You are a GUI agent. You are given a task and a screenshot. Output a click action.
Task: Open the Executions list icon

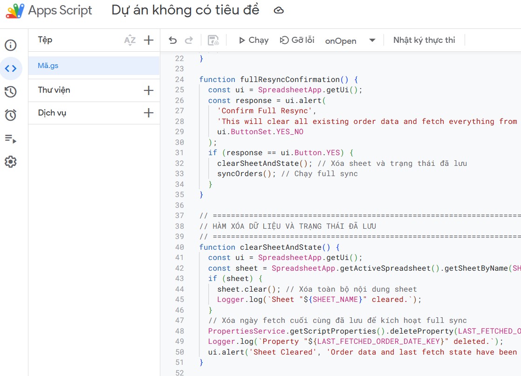click(x=11, y=138)
